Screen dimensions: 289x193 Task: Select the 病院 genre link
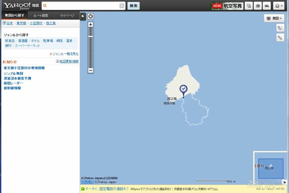(x=60, y=41)
